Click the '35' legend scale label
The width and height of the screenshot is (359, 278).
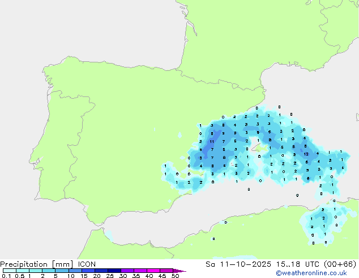click(x=136, y=276)
